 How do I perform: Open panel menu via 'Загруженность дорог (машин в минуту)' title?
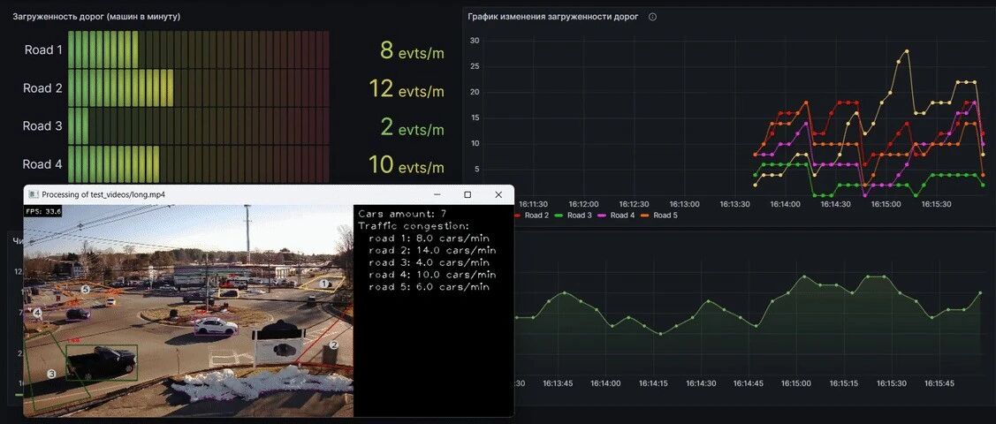(x=96, y=17)
